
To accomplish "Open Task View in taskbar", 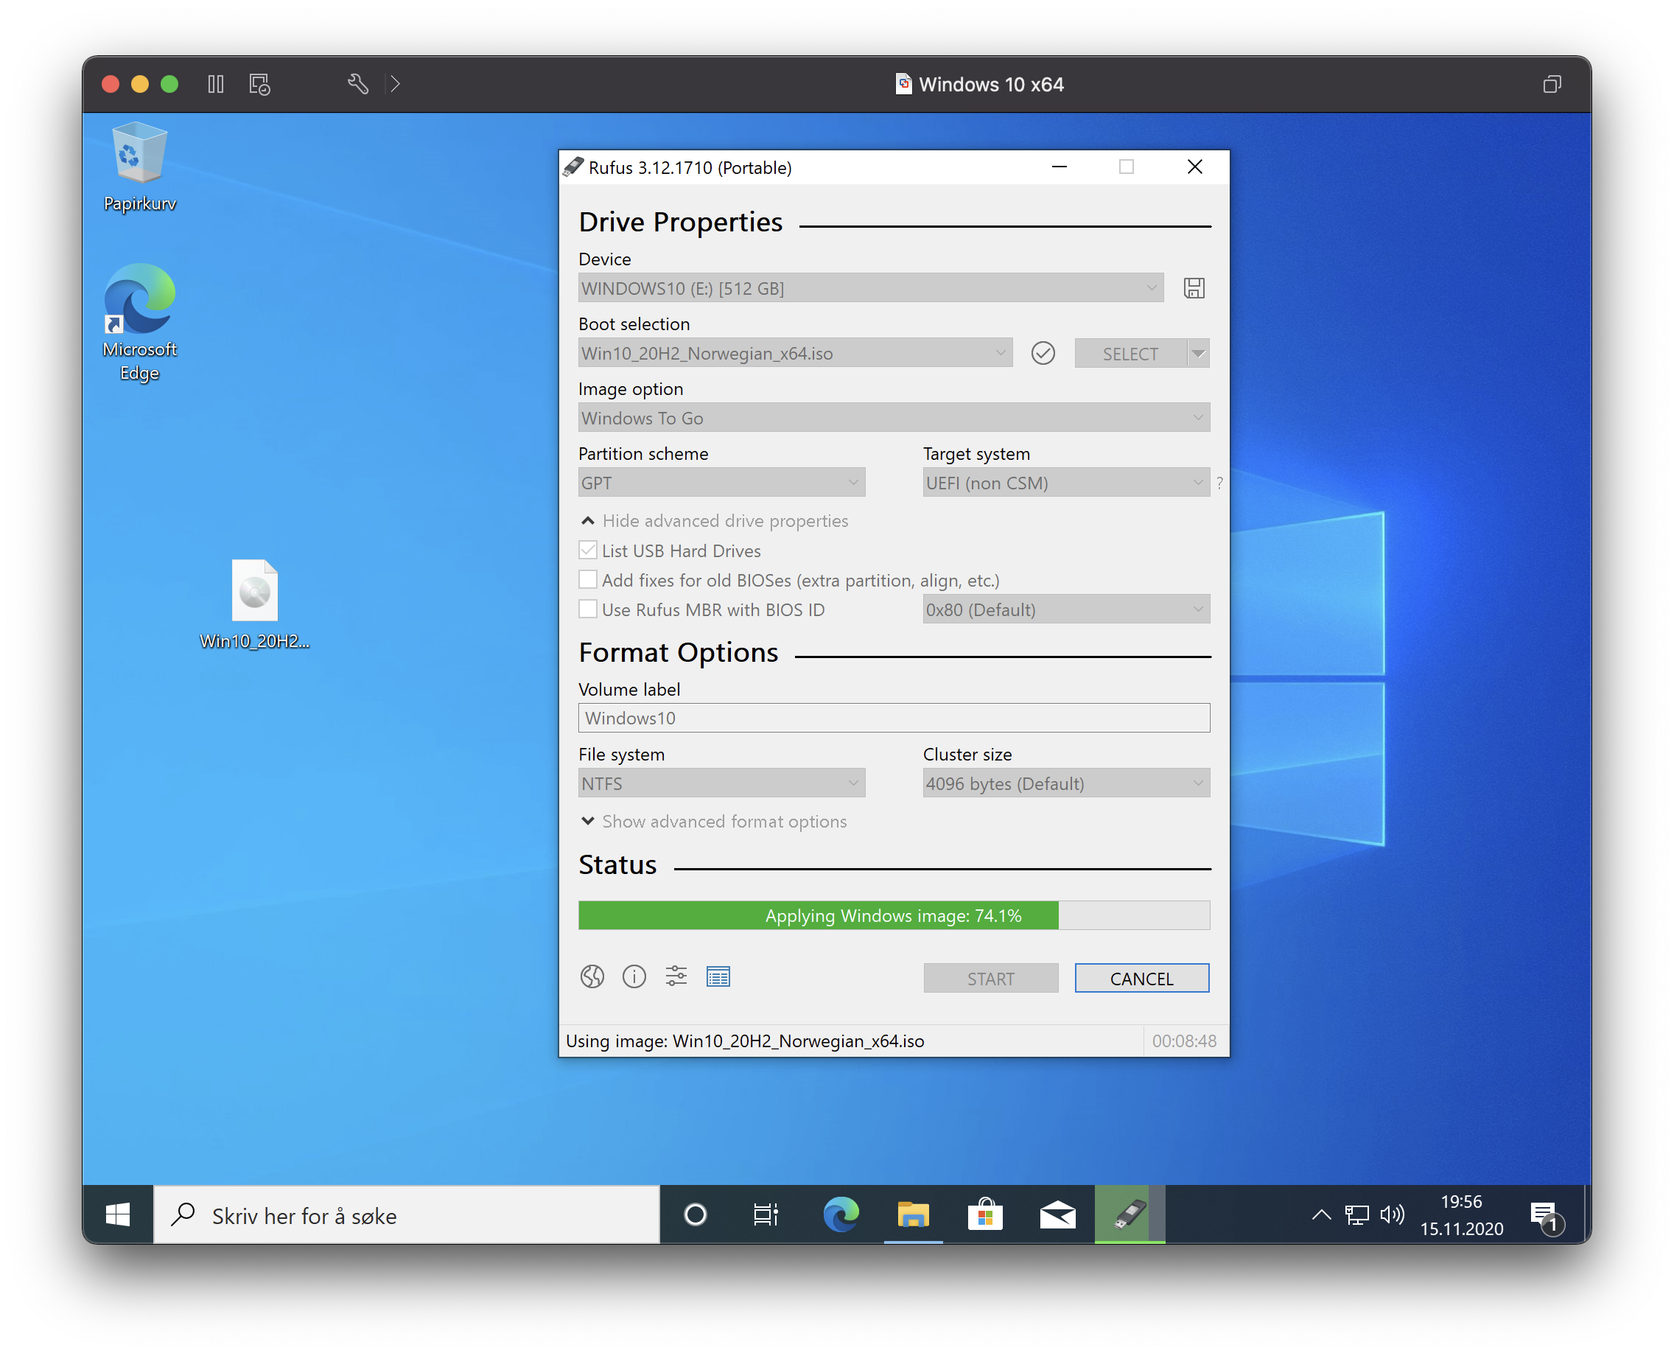I will (x=766, y=1214).
